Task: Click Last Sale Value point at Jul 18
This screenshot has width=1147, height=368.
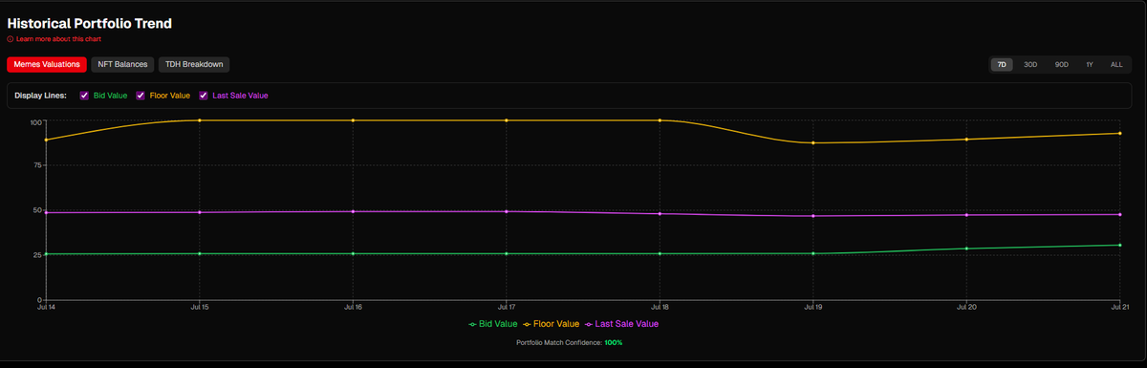Action: [x=660, y=214]
